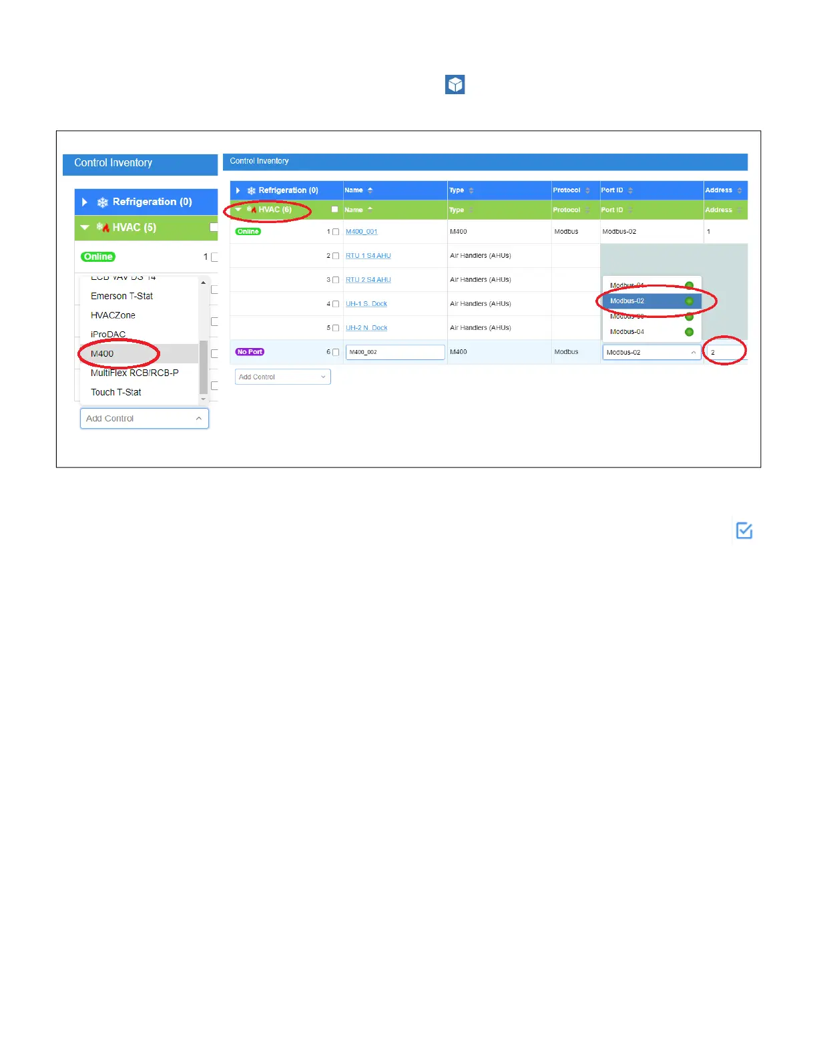Click the Online badge on the M400_001 row
The width and height of the screenshot is (817, 1058).
tap(248, 232)
